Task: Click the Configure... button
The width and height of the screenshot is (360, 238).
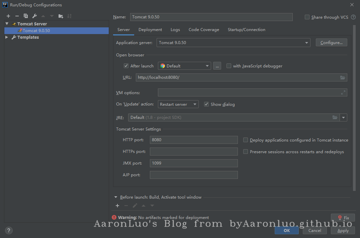Action: click(331, 43)
